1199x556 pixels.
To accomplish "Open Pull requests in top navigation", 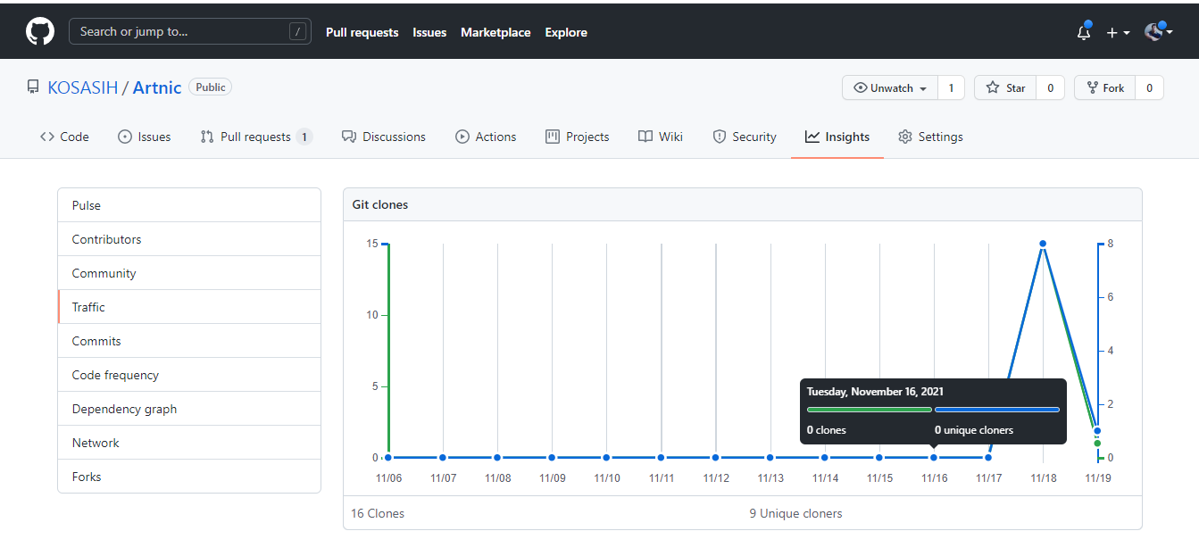I will tap(362, 32).
